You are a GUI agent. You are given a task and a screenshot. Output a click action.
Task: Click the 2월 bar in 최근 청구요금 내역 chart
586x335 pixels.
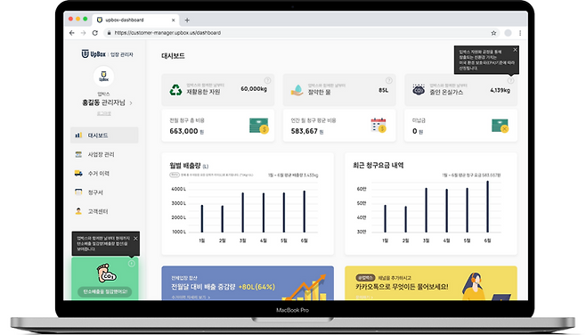(x=406, y=219)
